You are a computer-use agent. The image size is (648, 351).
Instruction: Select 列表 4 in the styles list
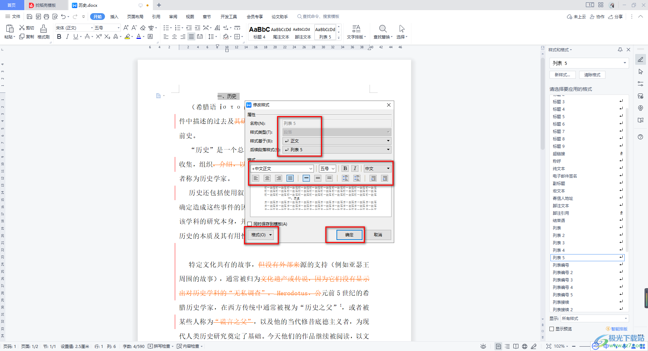(587, 250)
